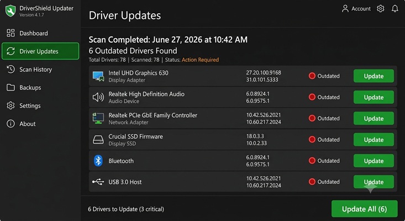Click the Driver Updates refresh icon
This screenshot has height=221, width=405.
coord(10,51)
